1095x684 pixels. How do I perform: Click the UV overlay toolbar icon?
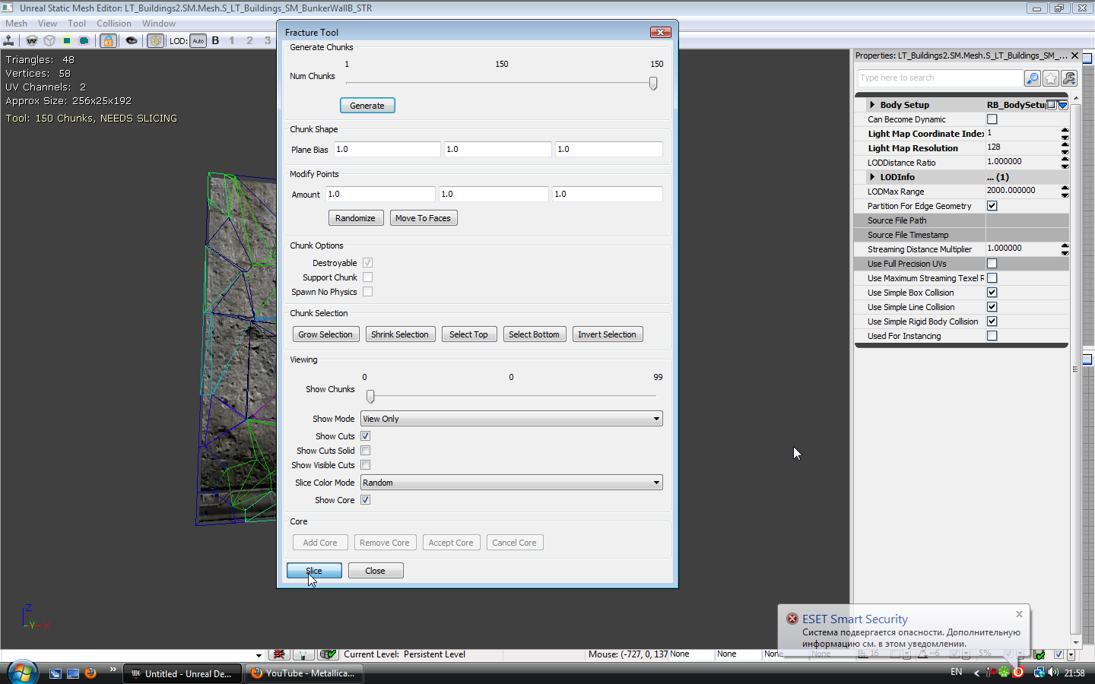pos(32,40)
